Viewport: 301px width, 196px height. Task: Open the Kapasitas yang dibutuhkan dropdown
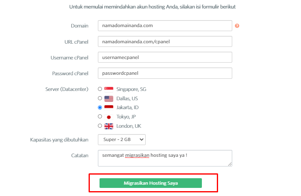point(122,139)
